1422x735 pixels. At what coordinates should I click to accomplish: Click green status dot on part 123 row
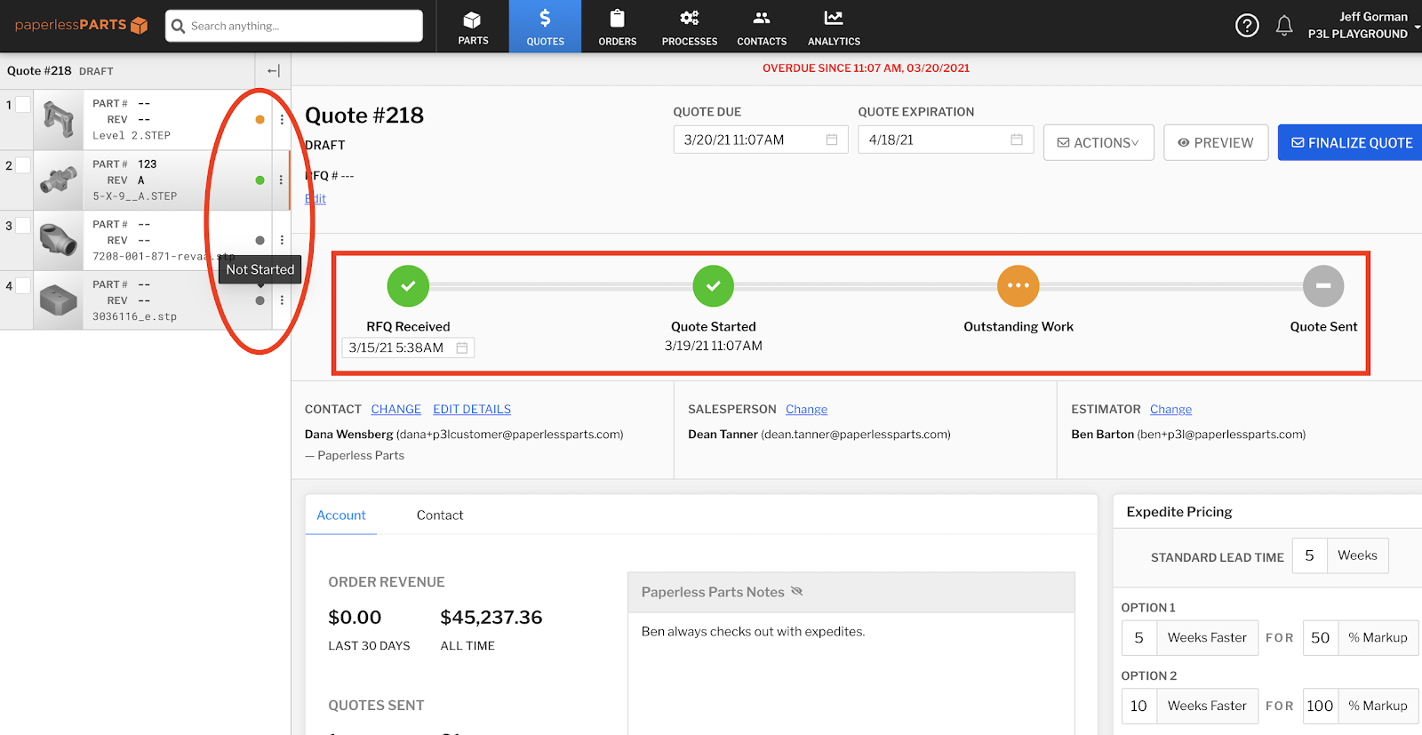pyautogui.click(x=260, y=180)
